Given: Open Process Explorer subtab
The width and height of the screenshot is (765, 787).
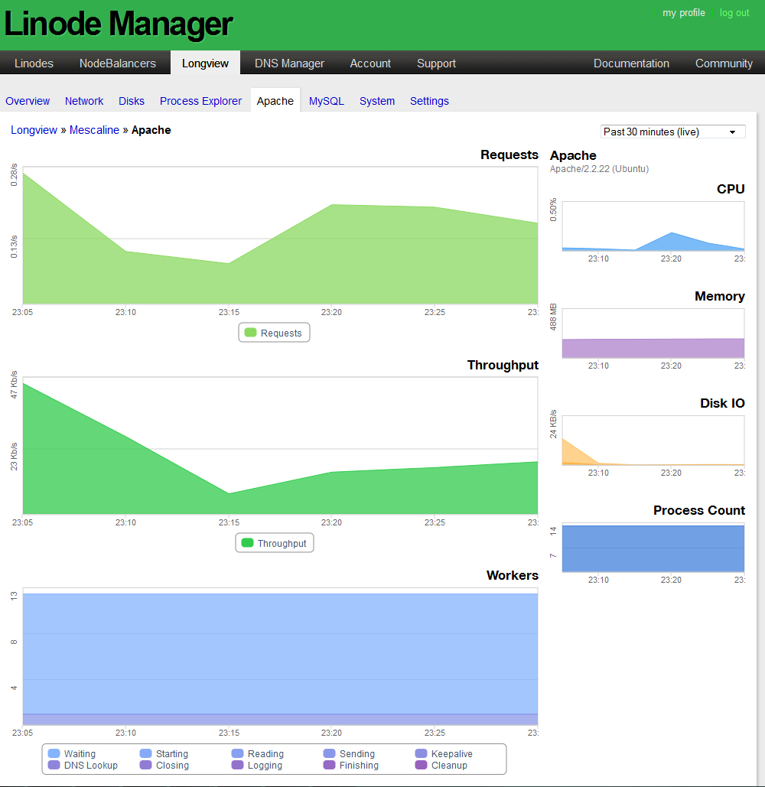Looking at the screenshot, I should click(x=200, y=101).
